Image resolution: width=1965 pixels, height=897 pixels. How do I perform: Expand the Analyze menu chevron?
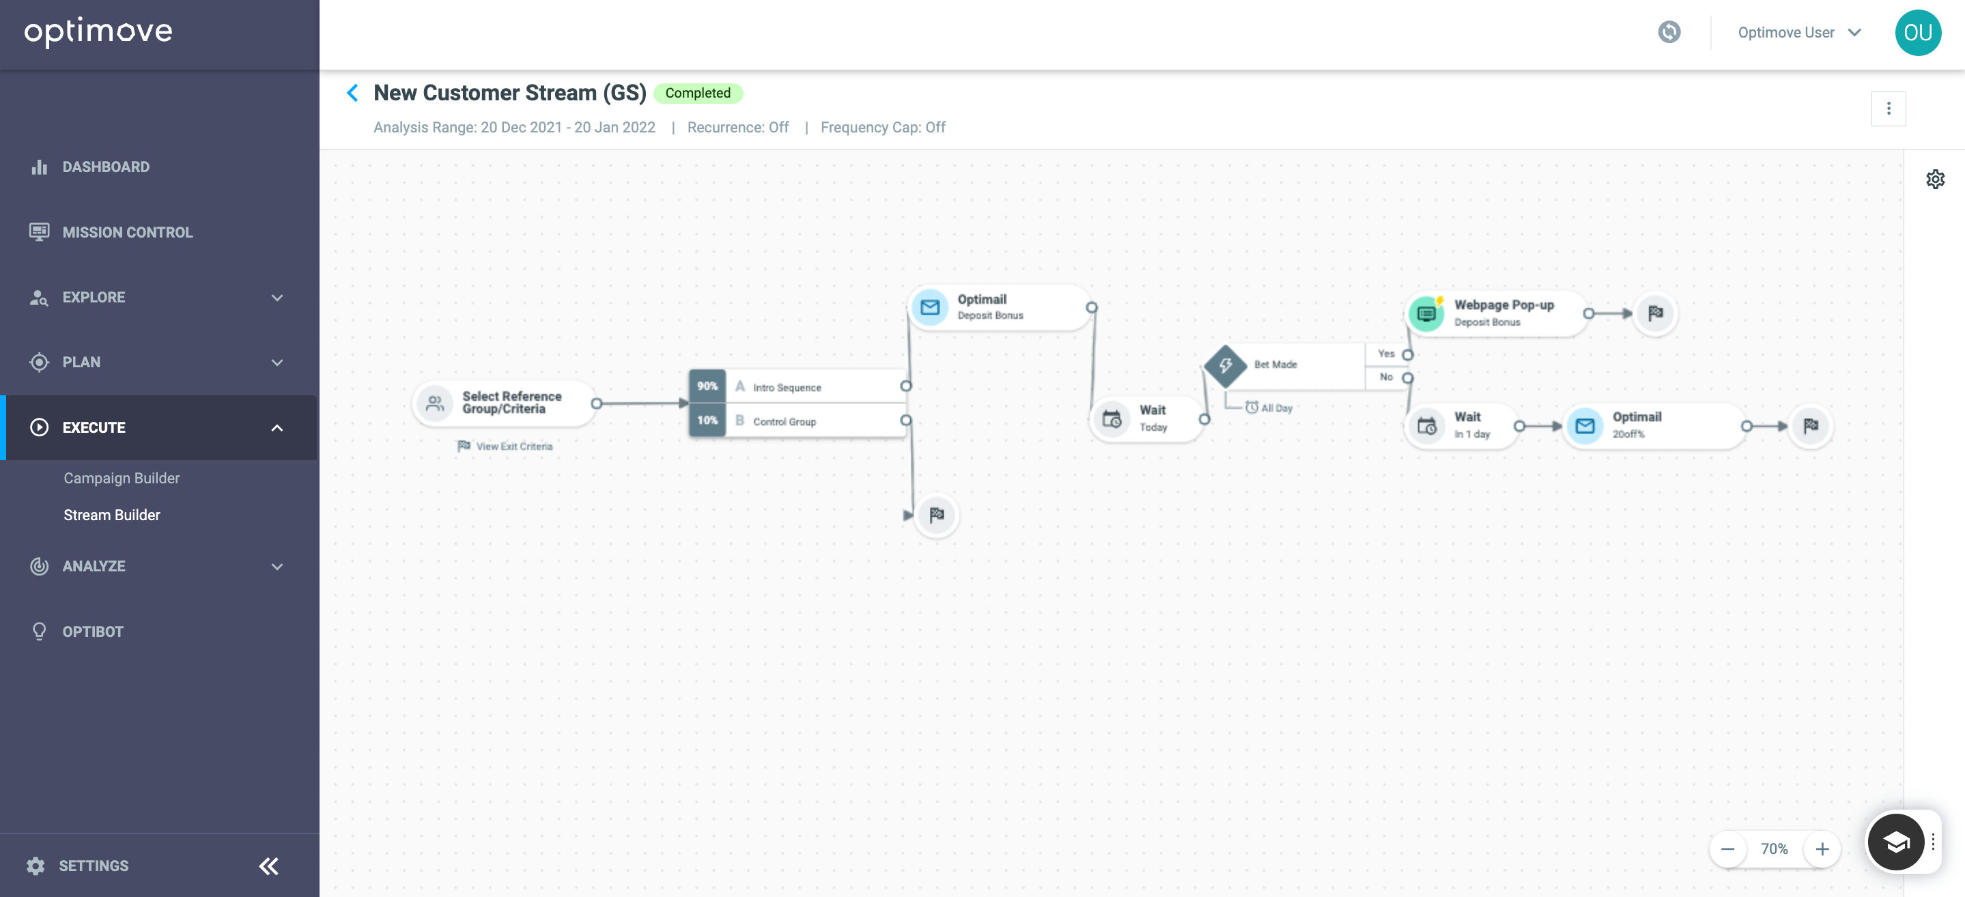[x=277, y=566]
